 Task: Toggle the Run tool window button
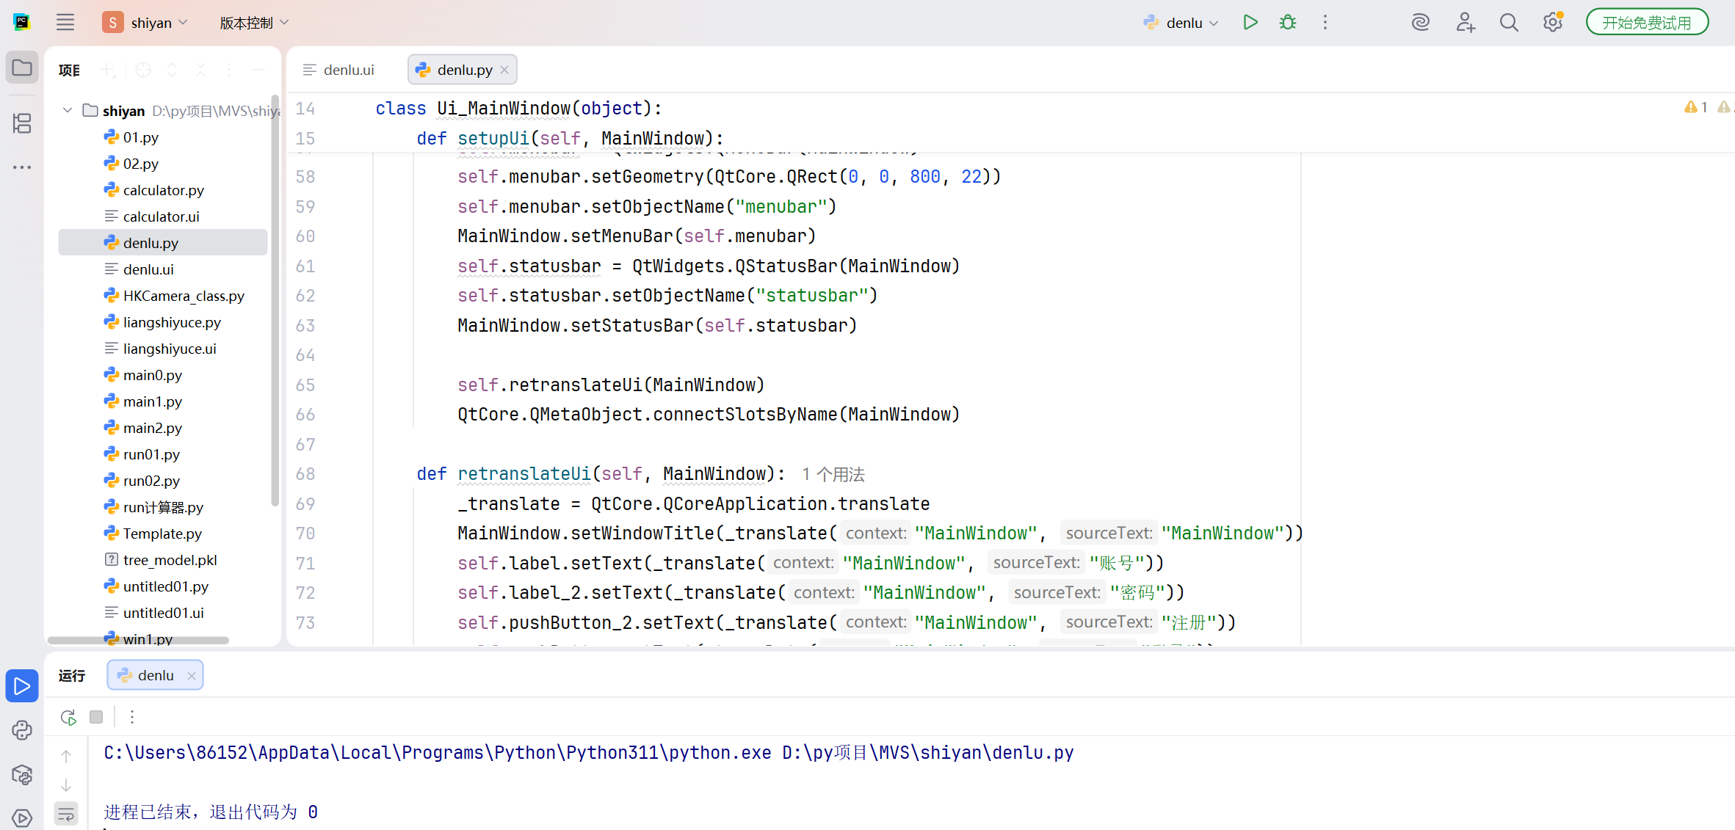22,685
